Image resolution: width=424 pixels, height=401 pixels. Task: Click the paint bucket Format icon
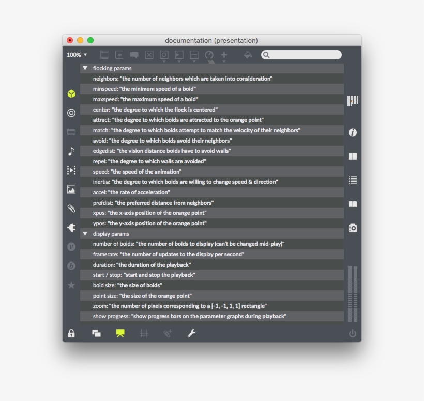[248, 55]
